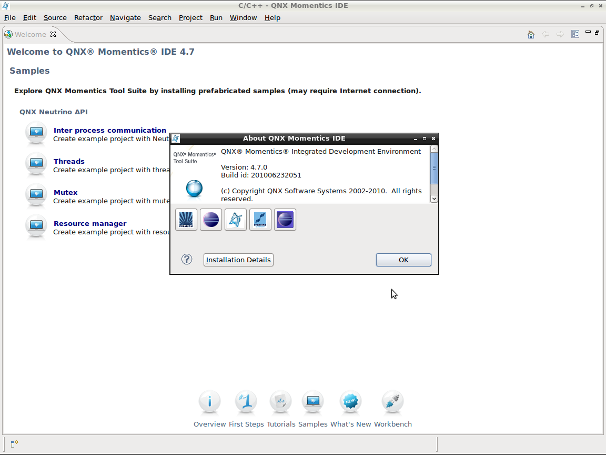606x455 pixels.
Task: Open the Resource manager sample link
Action: [90, 223]
